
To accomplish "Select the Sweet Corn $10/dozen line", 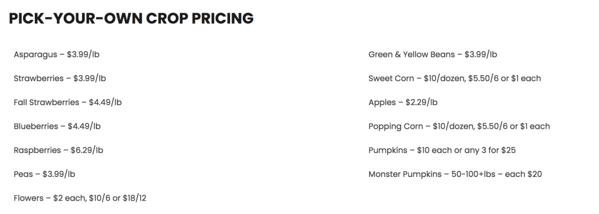I will tap(455, 79).
